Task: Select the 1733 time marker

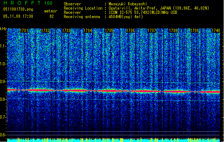Action: 66,31
